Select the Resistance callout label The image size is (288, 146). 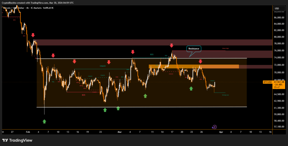coord(194,48)
